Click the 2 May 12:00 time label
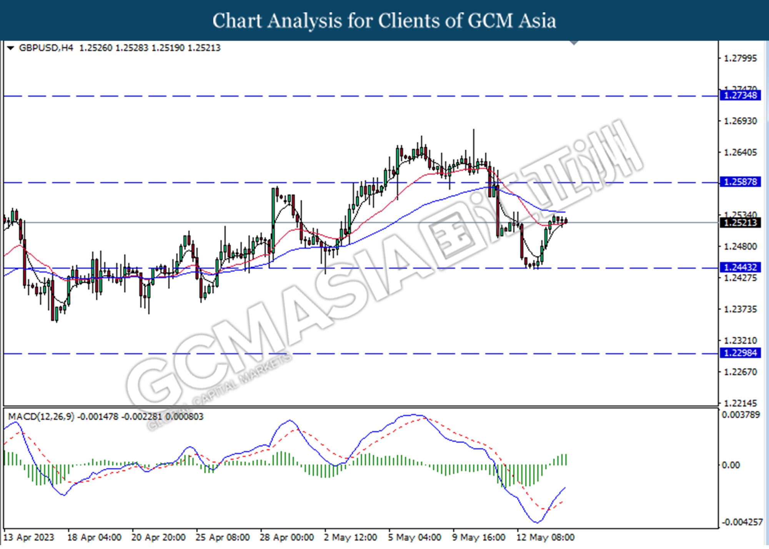The image size is (769, 549). (350, 537)
